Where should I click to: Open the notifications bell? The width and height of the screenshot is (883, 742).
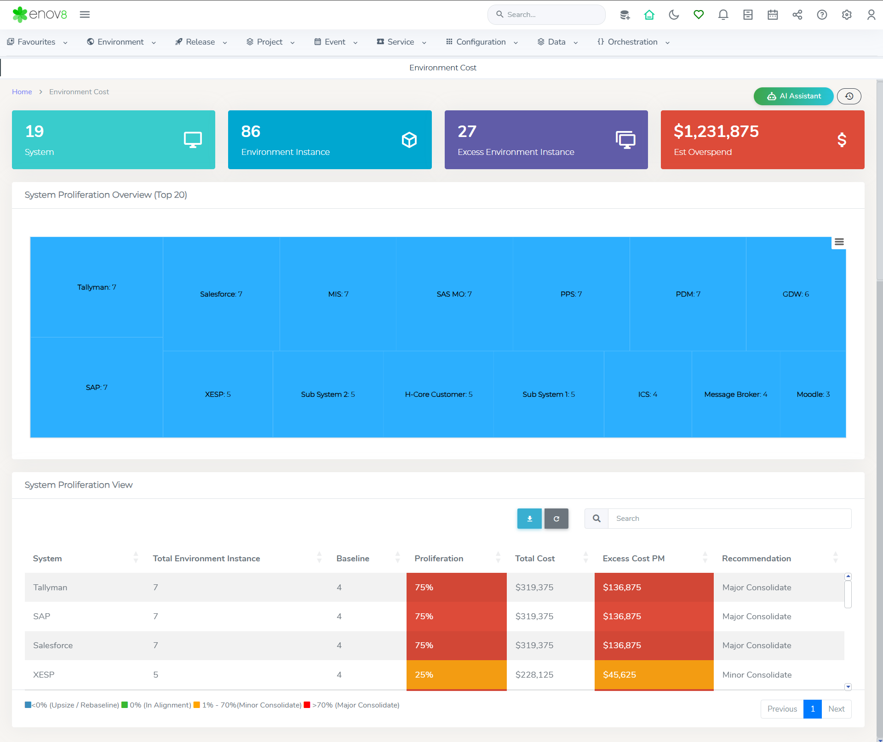723,15
